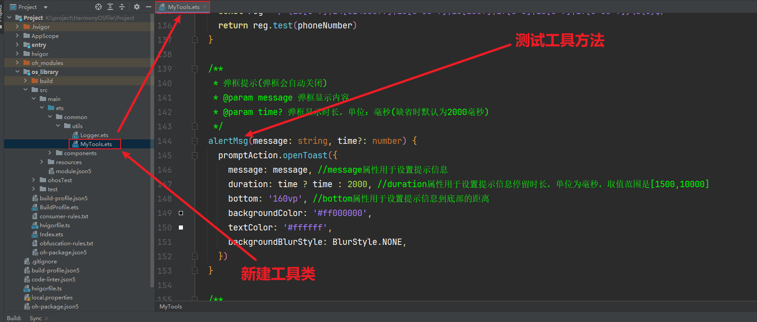Expand the .hvigor folder
The width and height of the screenshot is (757, 322).
[x=18, y=27]
